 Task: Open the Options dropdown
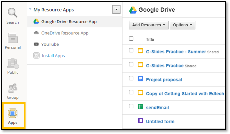pos(183,25)
